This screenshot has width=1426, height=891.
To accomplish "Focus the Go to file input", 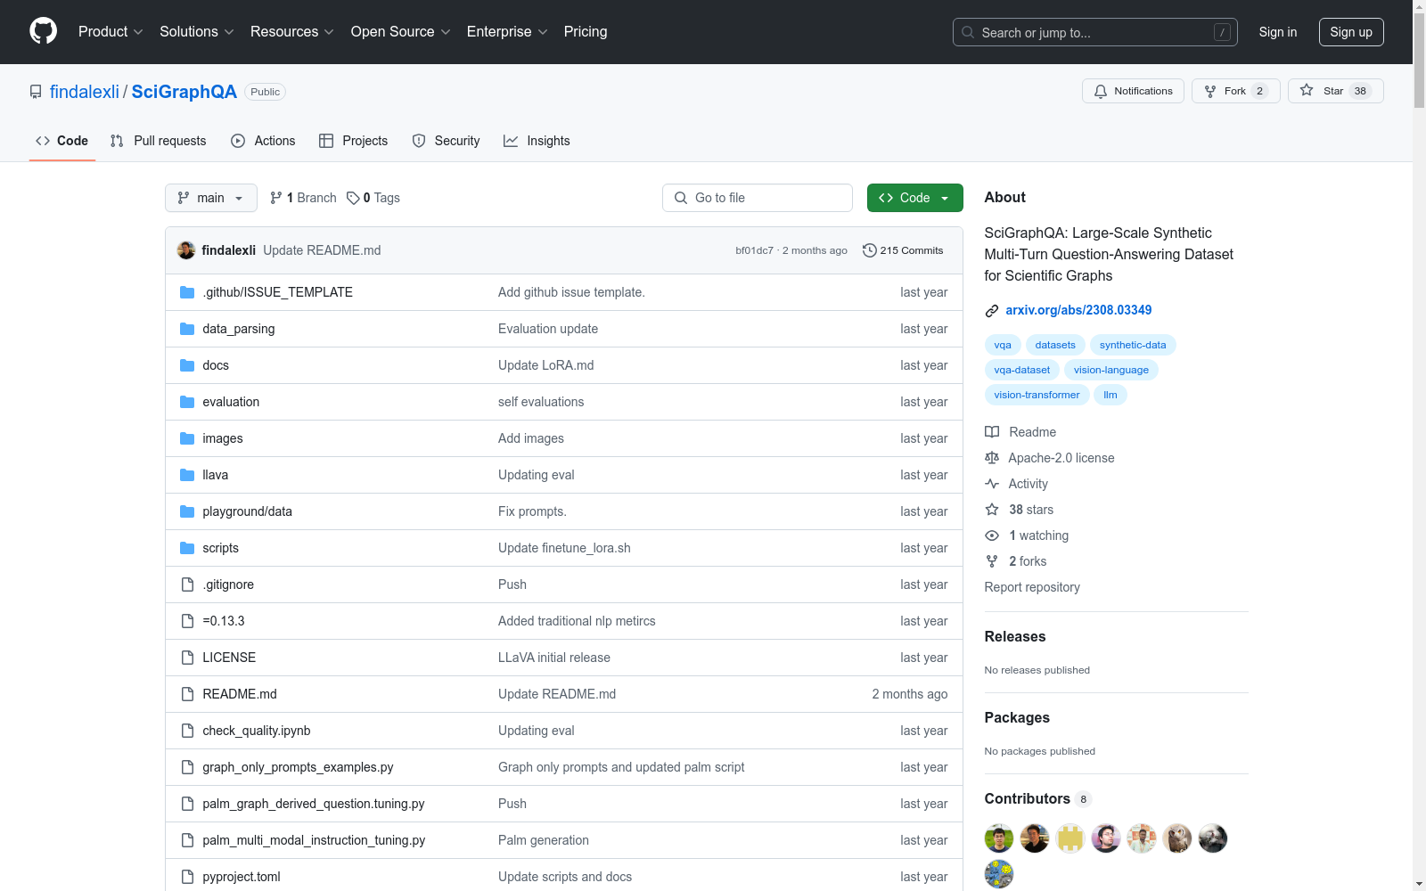I will [x=758, y=198].
